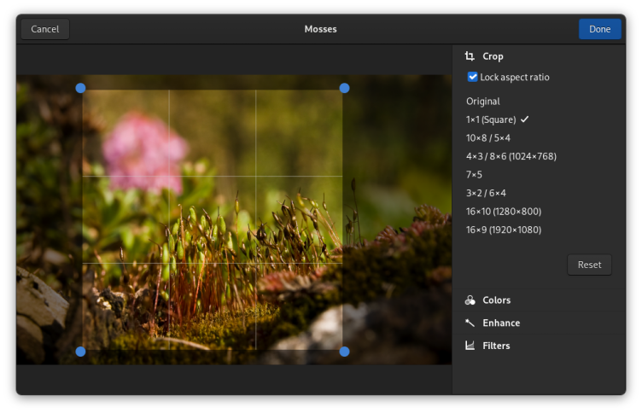
Task: Click inside the crop grid center
Action: (213, 219)
